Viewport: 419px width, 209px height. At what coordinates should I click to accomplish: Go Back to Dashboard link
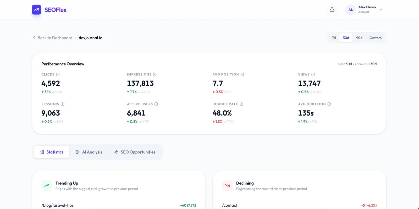coord(55,38)
